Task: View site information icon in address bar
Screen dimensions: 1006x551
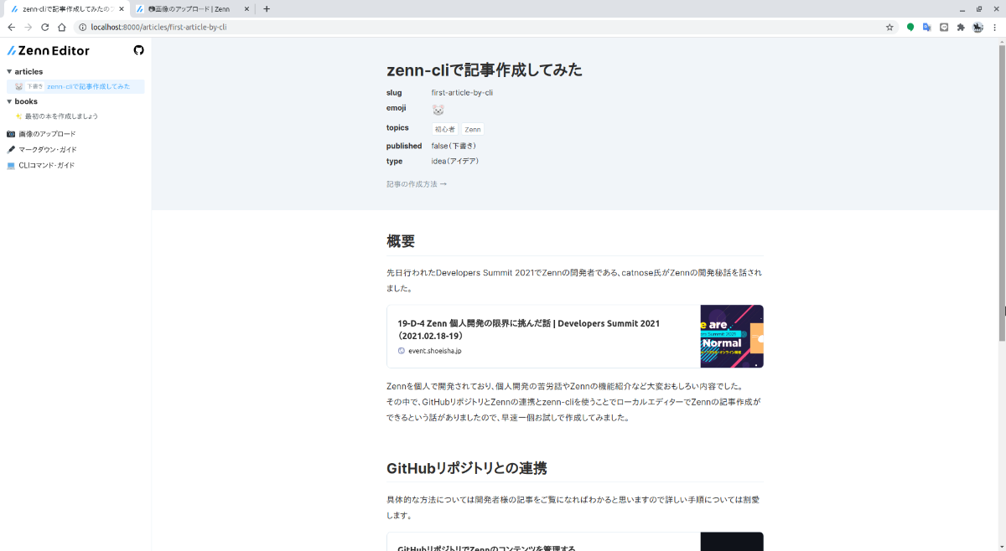Action: (x=83, y=27)
